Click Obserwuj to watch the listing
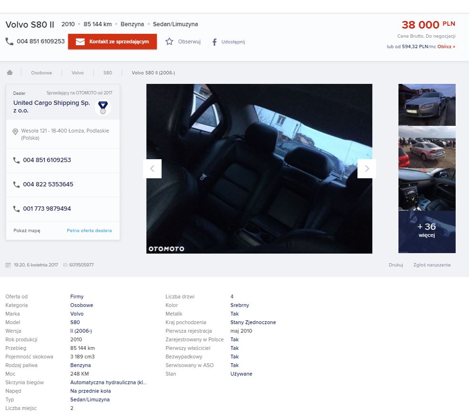Screen dimensions: 469x419 189,41
